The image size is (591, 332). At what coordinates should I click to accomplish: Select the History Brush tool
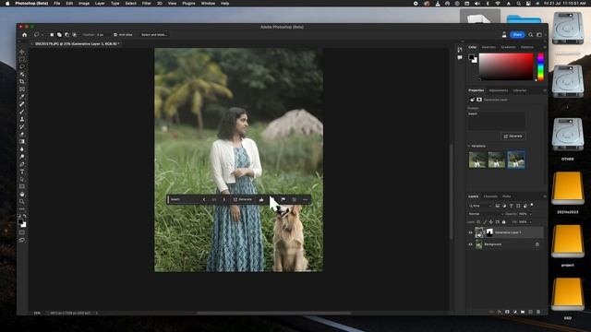[22, 127]
